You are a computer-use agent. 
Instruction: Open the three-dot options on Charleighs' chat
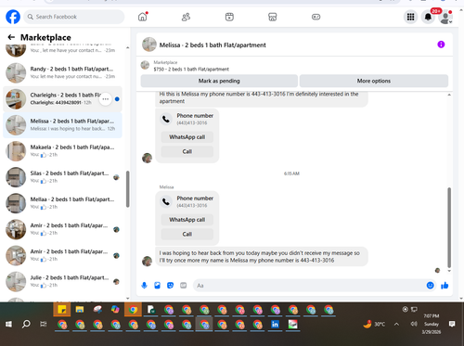point(106,99)
